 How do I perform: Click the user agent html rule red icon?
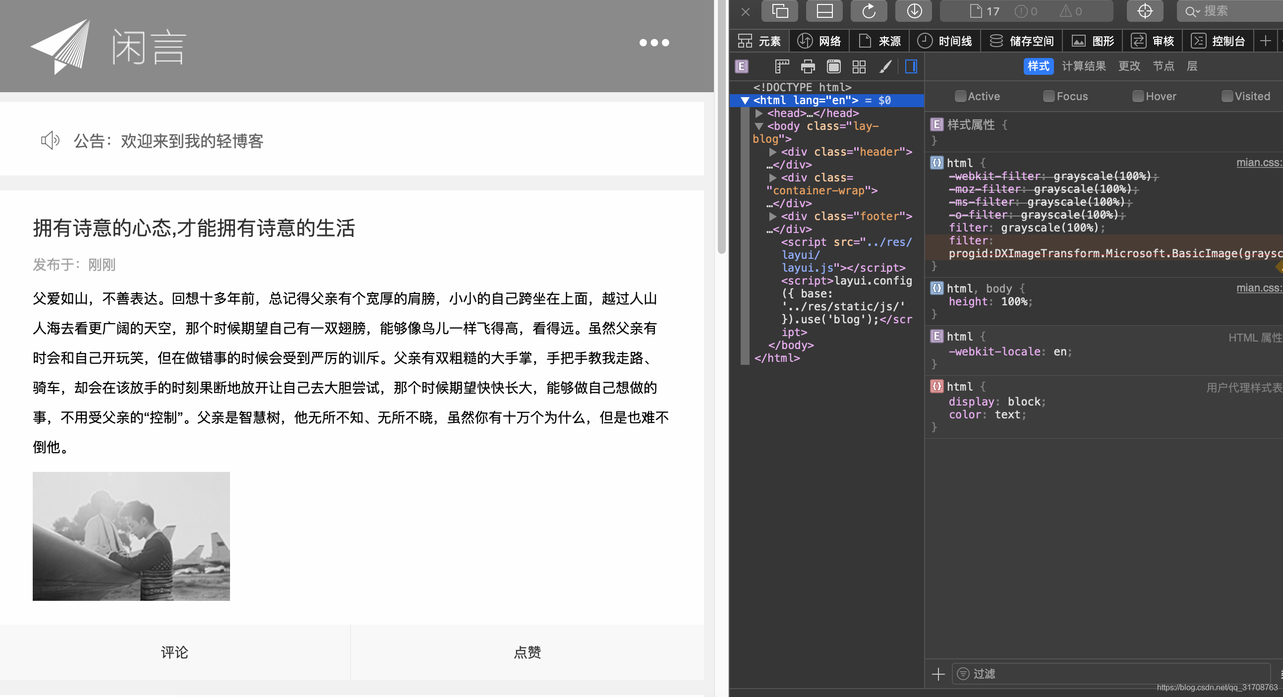(937, 387)
